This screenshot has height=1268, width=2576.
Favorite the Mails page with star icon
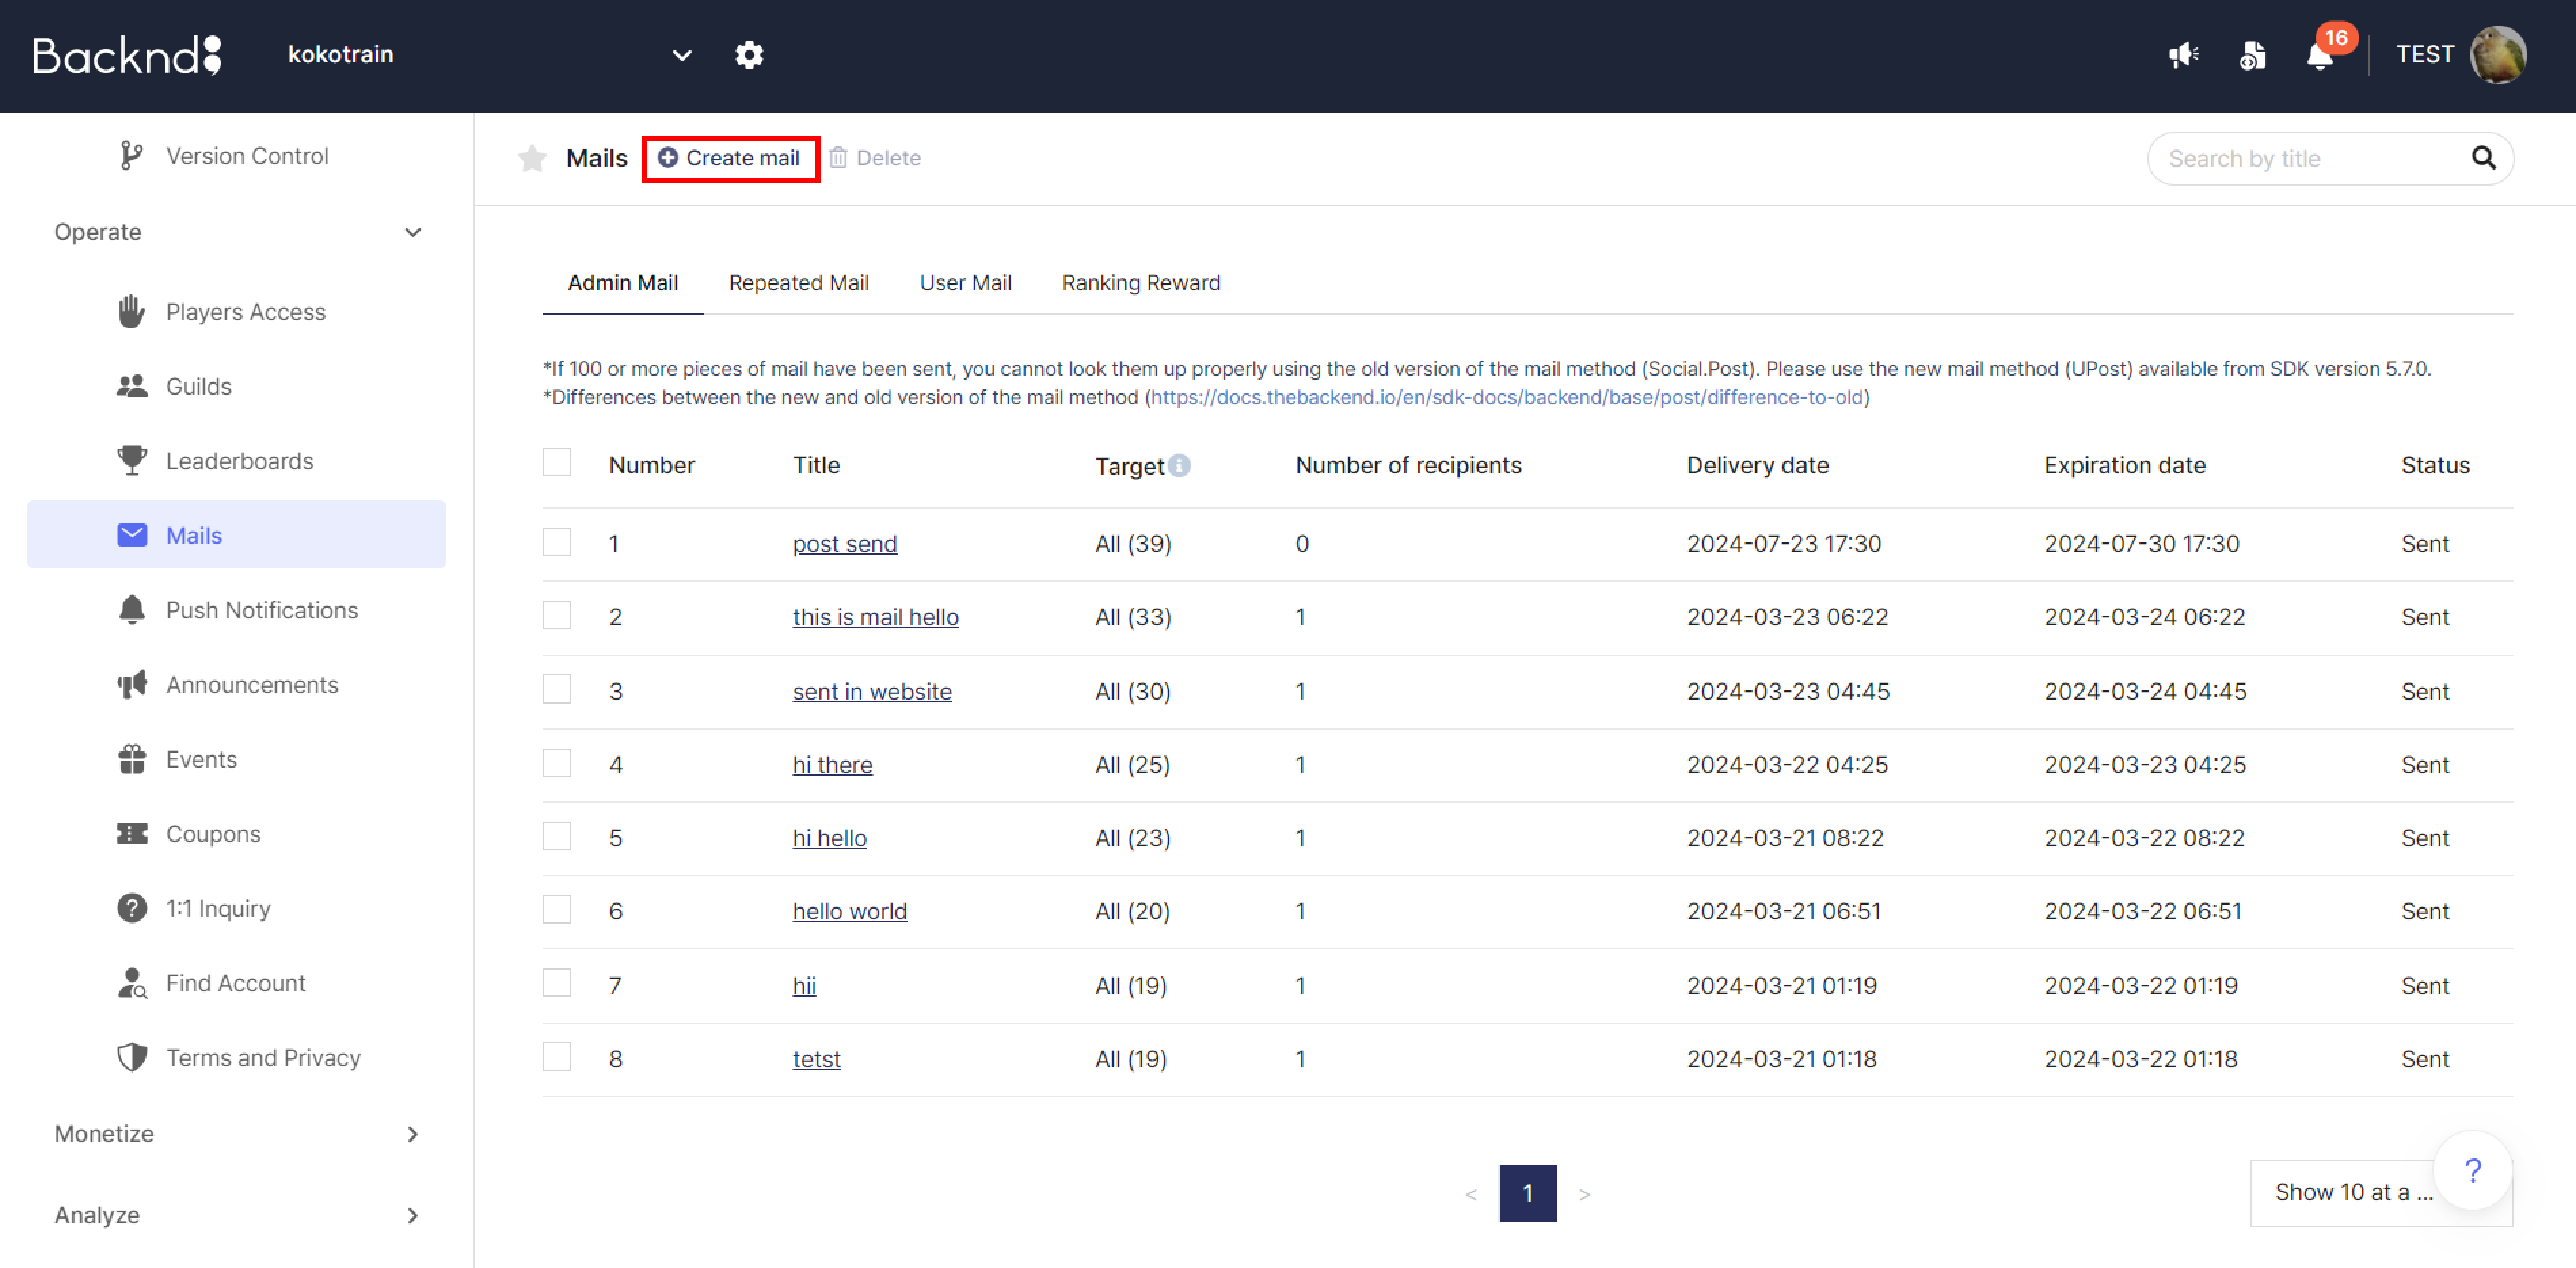point(532,158)
